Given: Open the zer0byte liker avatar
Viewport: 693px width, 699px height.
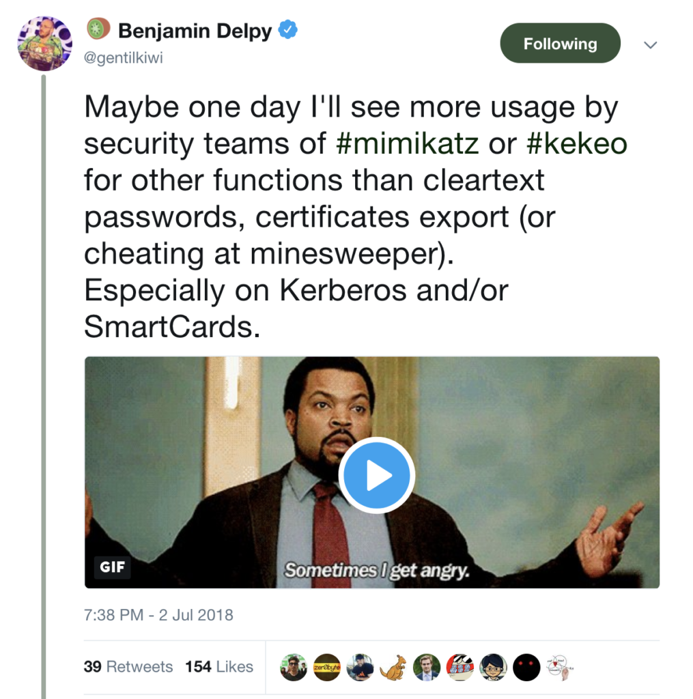Looking at the screenshot, I should pos(327,668).
